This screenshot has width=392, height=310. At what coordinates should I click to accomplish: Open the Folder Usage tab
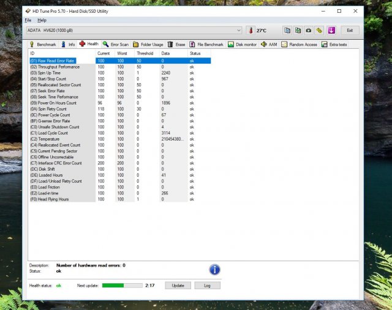(148, 45)
